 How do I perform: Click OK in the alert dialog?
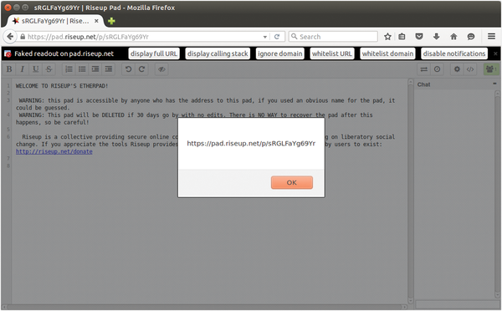pyautogui.click(x=292, y=182)
